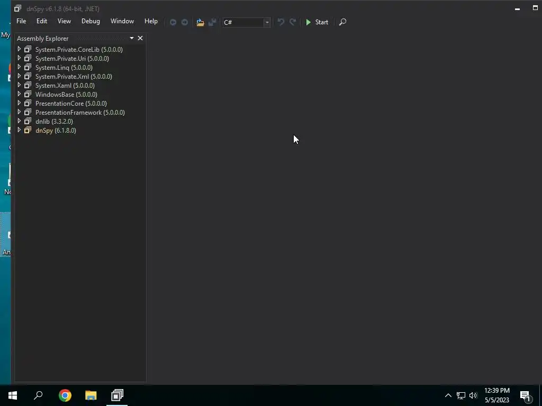Screen dimensions: 542x406
Task: Open the View menu
Action: tap(64, 21)
